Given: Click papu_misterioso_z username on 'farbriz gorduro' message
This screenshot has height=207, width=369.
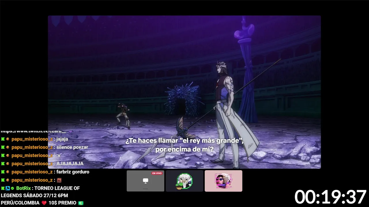Looking at the screenshot, I should 32,172.
